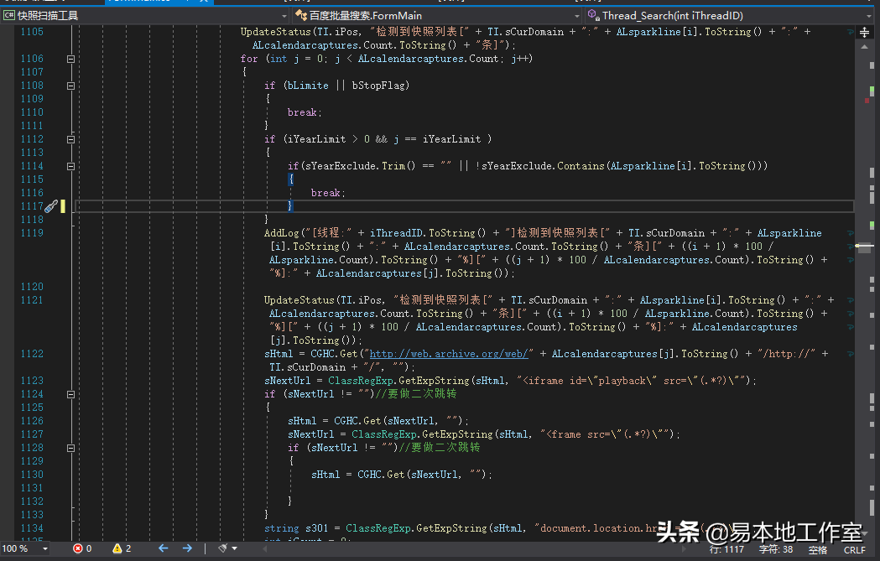Click line number 1122 in the margin

coord(32,354)
